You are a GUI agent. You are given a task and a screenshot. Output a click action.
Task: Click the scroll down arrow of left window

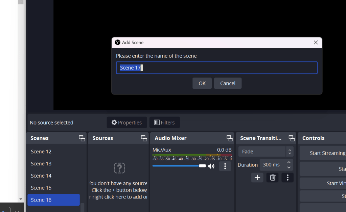pos(21,199)
